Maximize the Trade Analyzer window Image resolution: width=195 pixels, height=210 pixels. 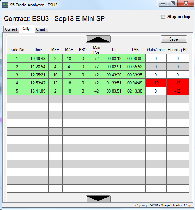point(173,3)
